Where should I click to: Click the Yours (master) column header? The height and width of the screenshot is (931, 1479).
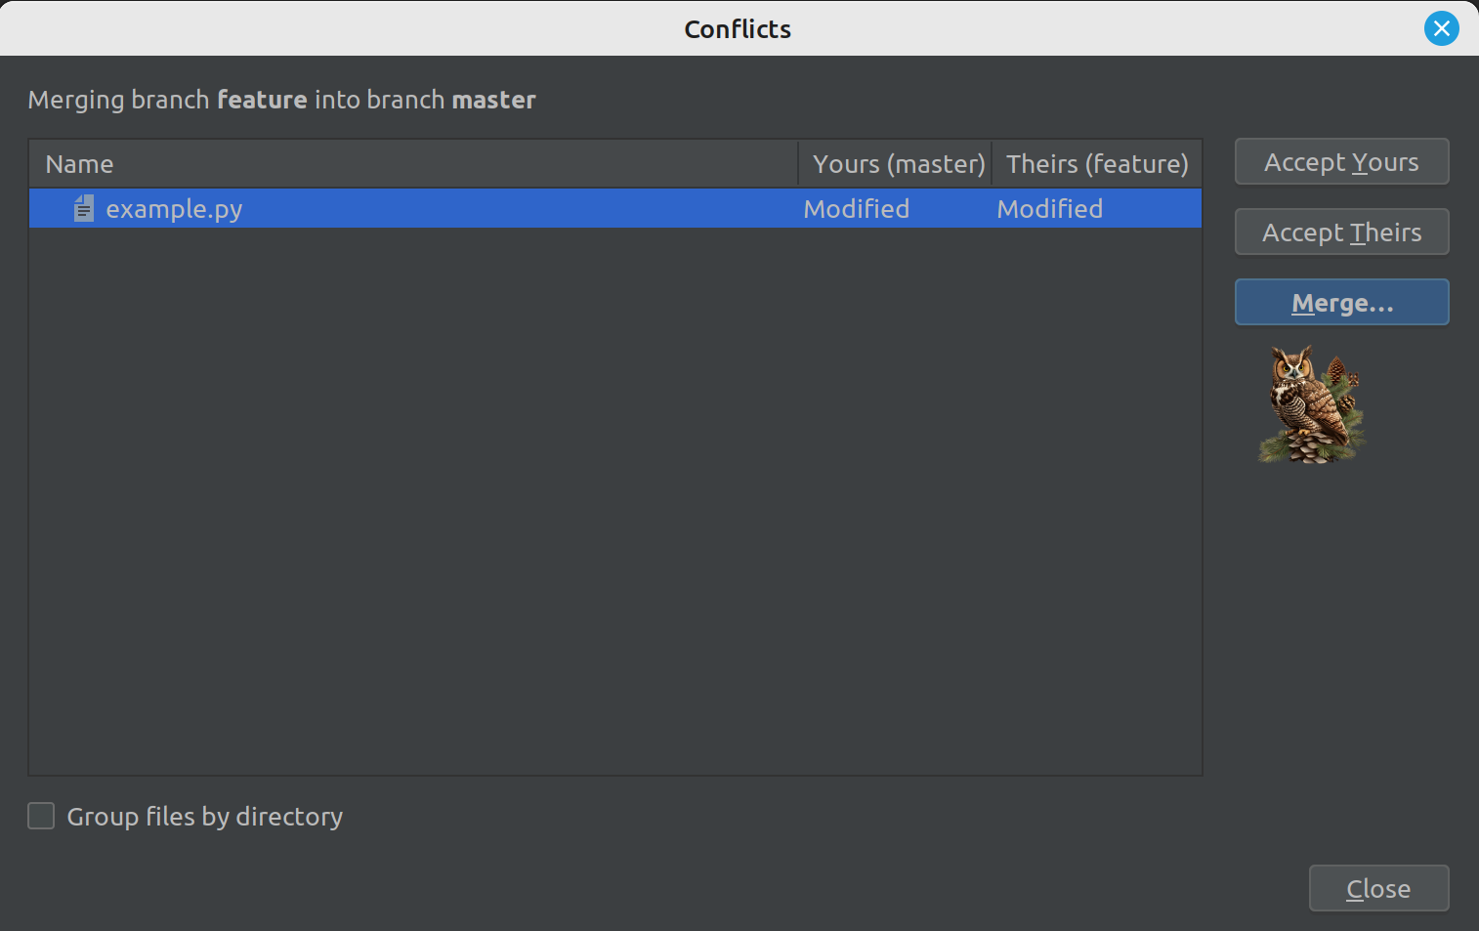click(898, 164)
